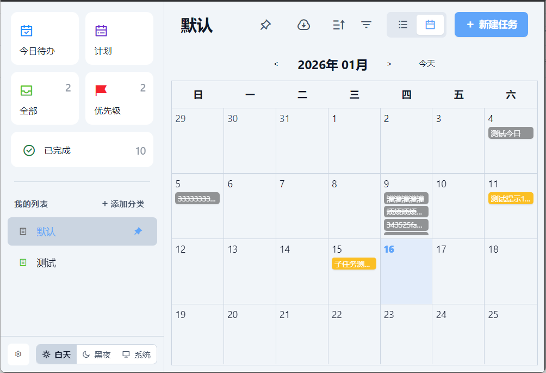Click the pin icon in header toolbar
Image resolution: width=546 pixels, height=373 pixels.
(265, 25)
